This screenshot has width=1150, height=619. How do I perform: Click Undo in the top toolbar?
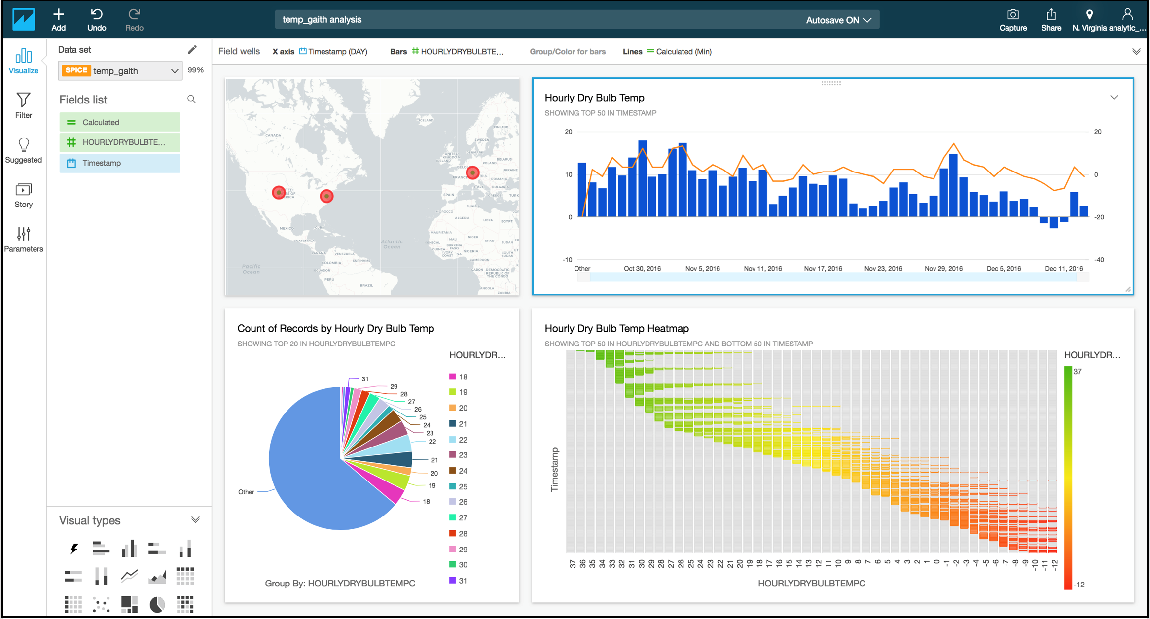(x=97, y=20)
